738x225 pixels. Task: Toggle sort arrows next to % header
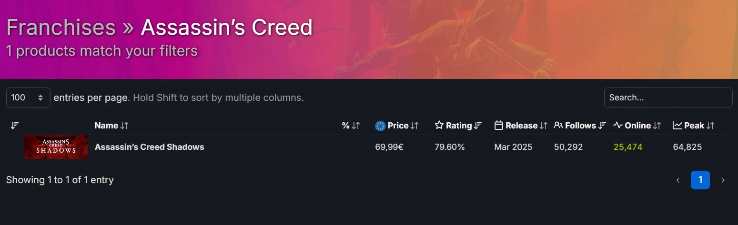tap(355, 126)
